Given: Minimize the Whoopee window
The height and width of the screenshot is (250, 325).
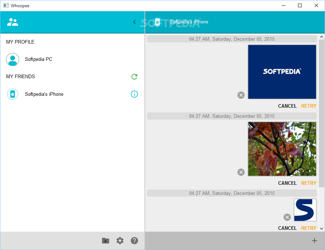Looking at the screenshot, I should pos(284,6).
